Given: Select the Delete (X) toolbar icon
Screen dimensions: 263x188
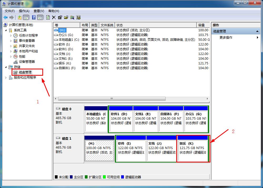Looking at the screenshot, I should pos(54,17).
